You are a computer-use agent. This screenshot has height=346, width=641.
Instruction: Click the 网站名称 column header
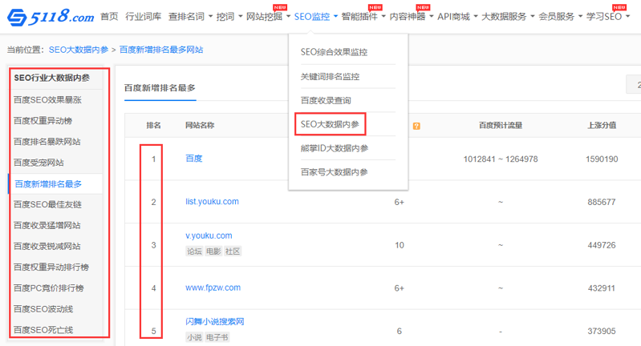200,125
